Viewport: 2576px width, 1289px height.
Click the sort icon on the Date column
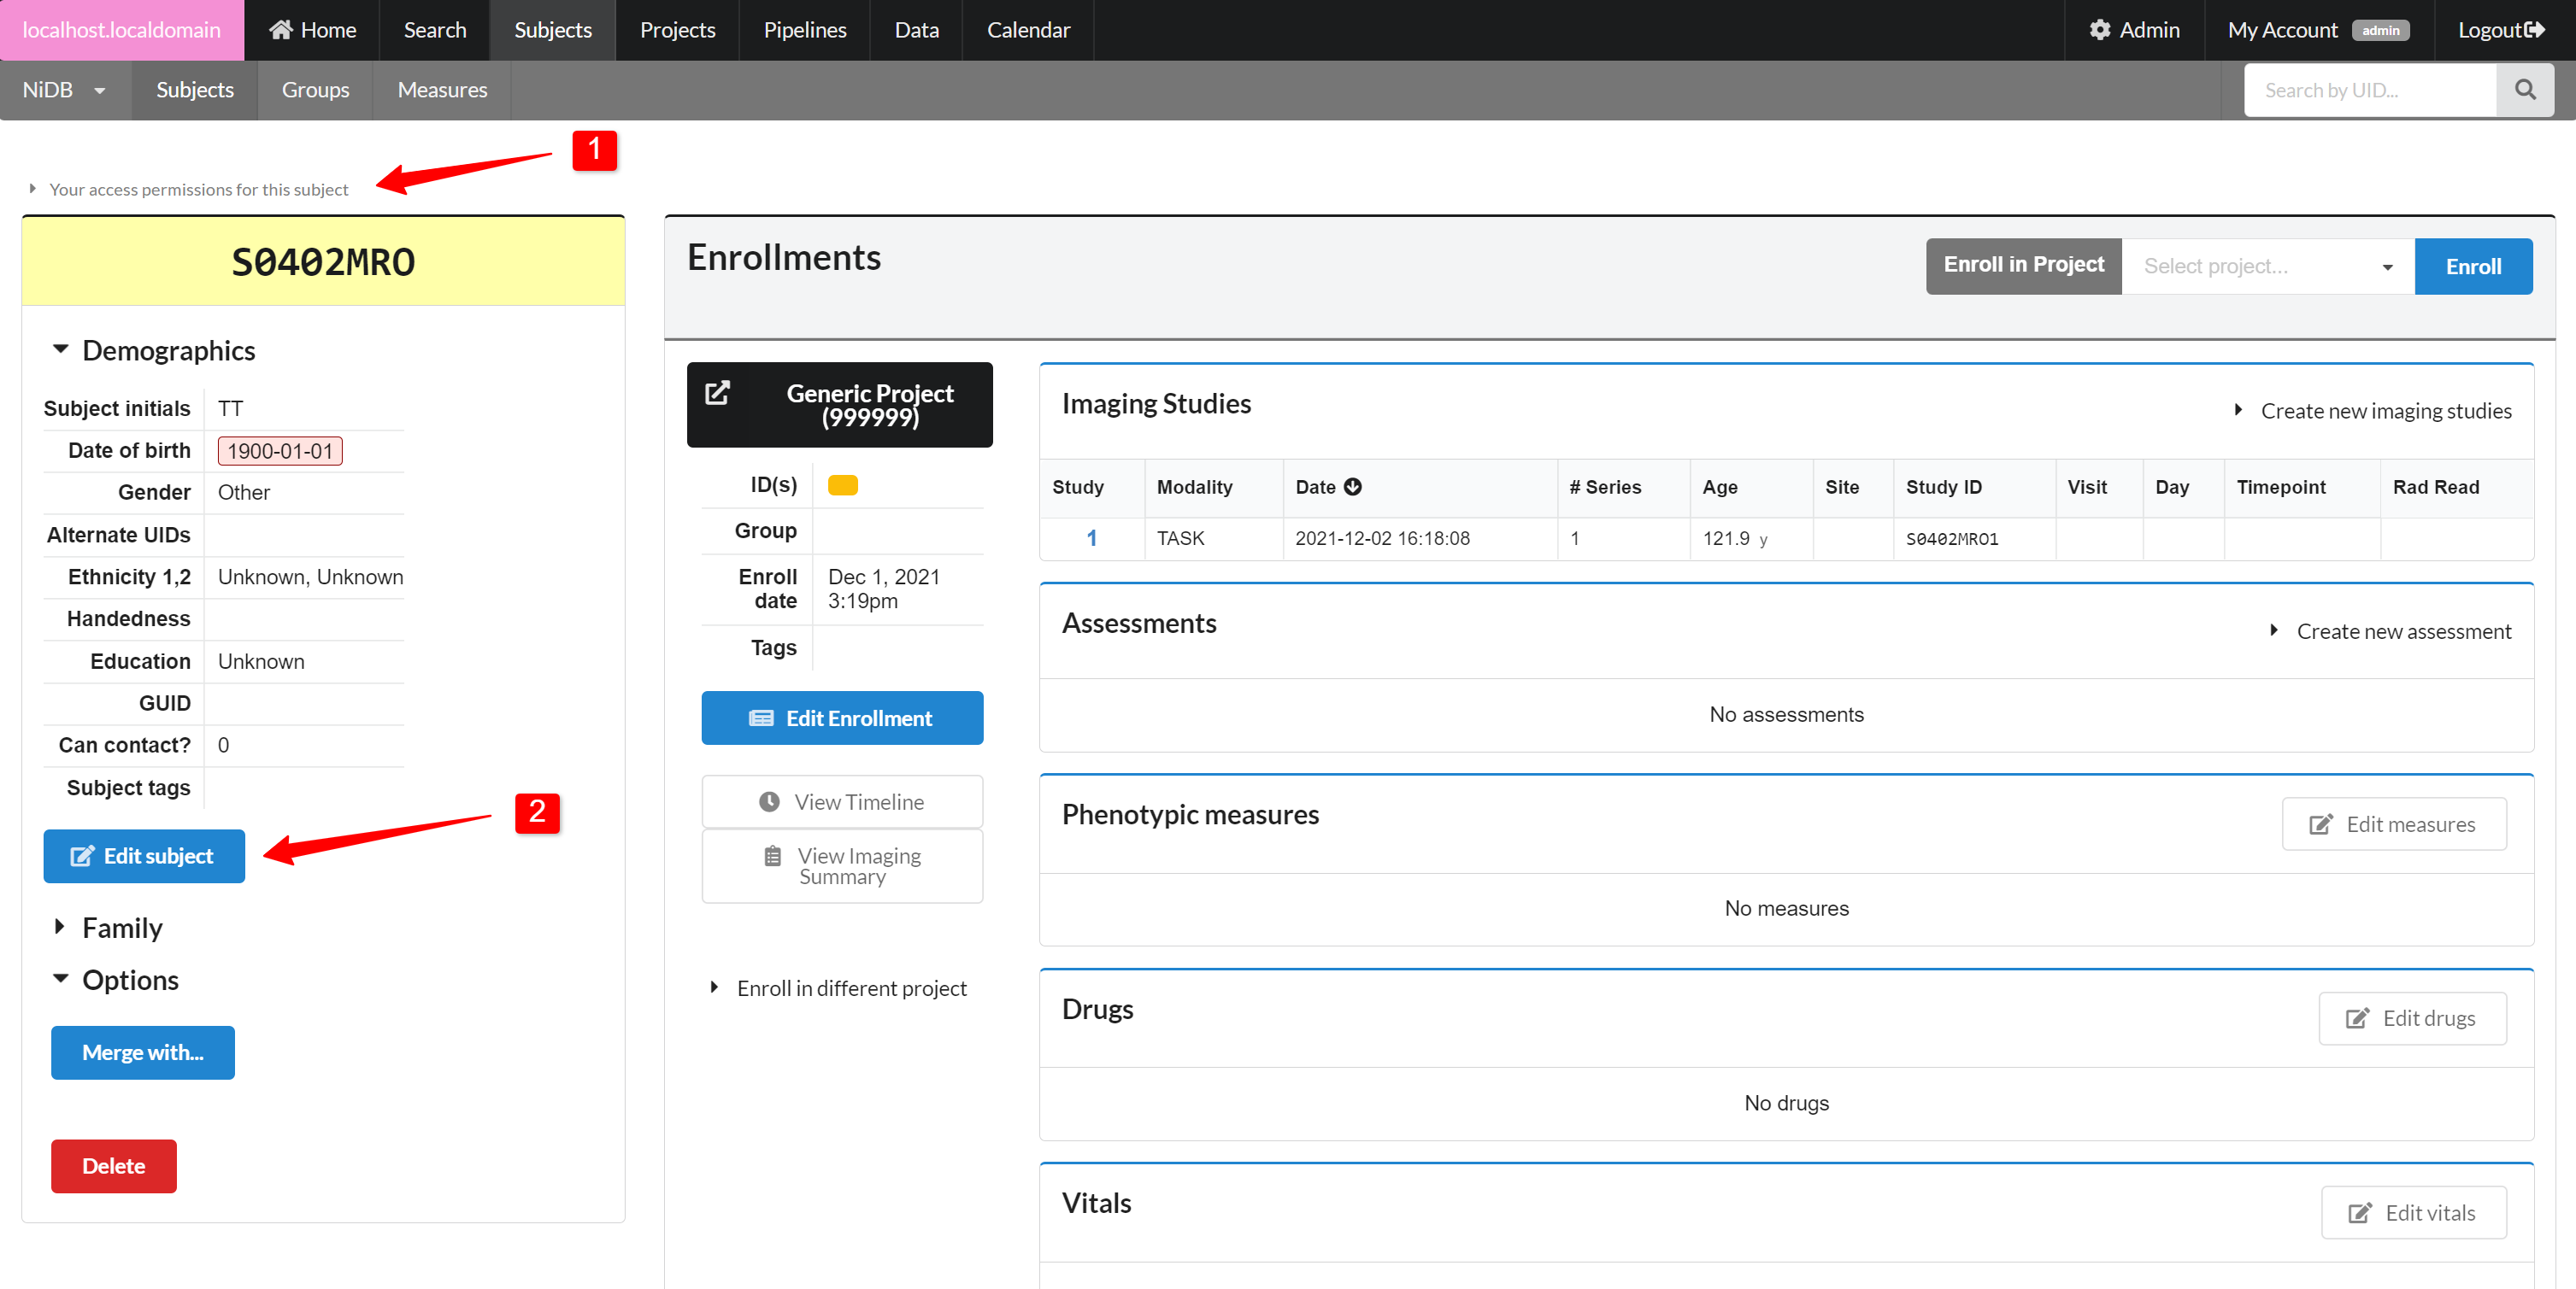point(1355,487)
